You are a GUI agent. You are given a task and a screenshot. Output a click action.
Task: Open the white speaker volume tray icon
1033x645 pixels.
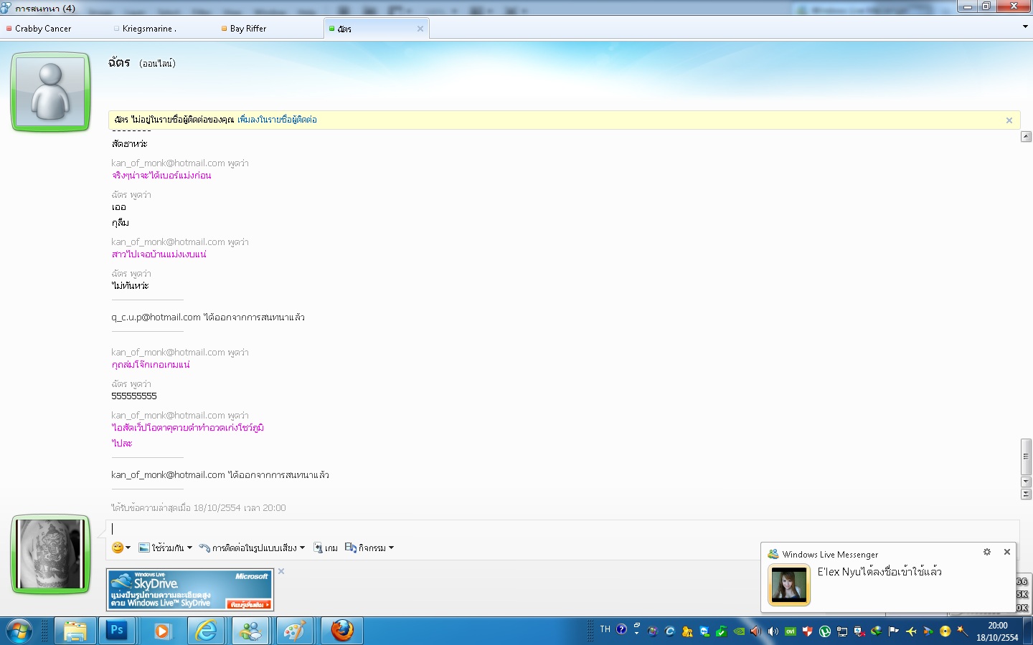pos(773,631)
